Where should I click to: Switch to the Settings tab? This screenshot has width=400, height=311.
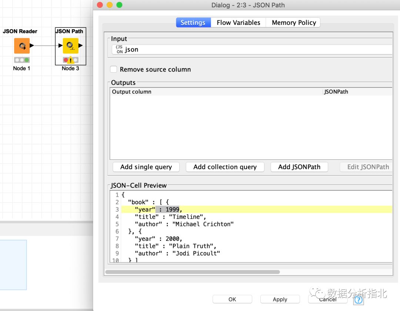coord(193,23)
